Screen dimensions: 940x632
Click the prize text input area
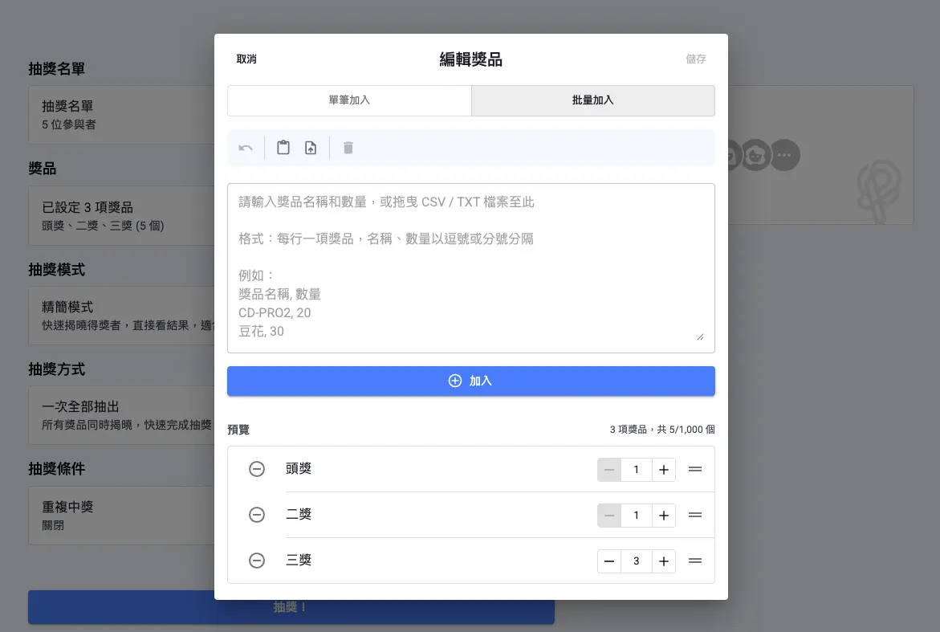click(470, 265)
